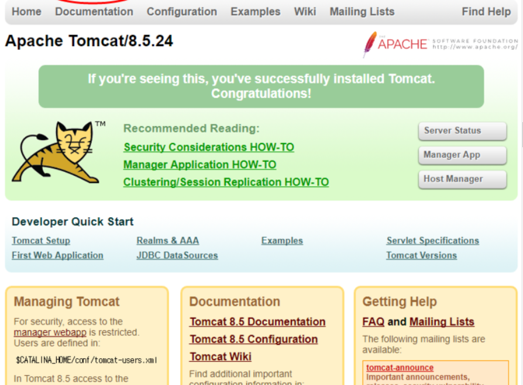Click the Tomcat cat mascot logo
The image size is (523, 385).
pyautogui.click(x=59, y=152)
